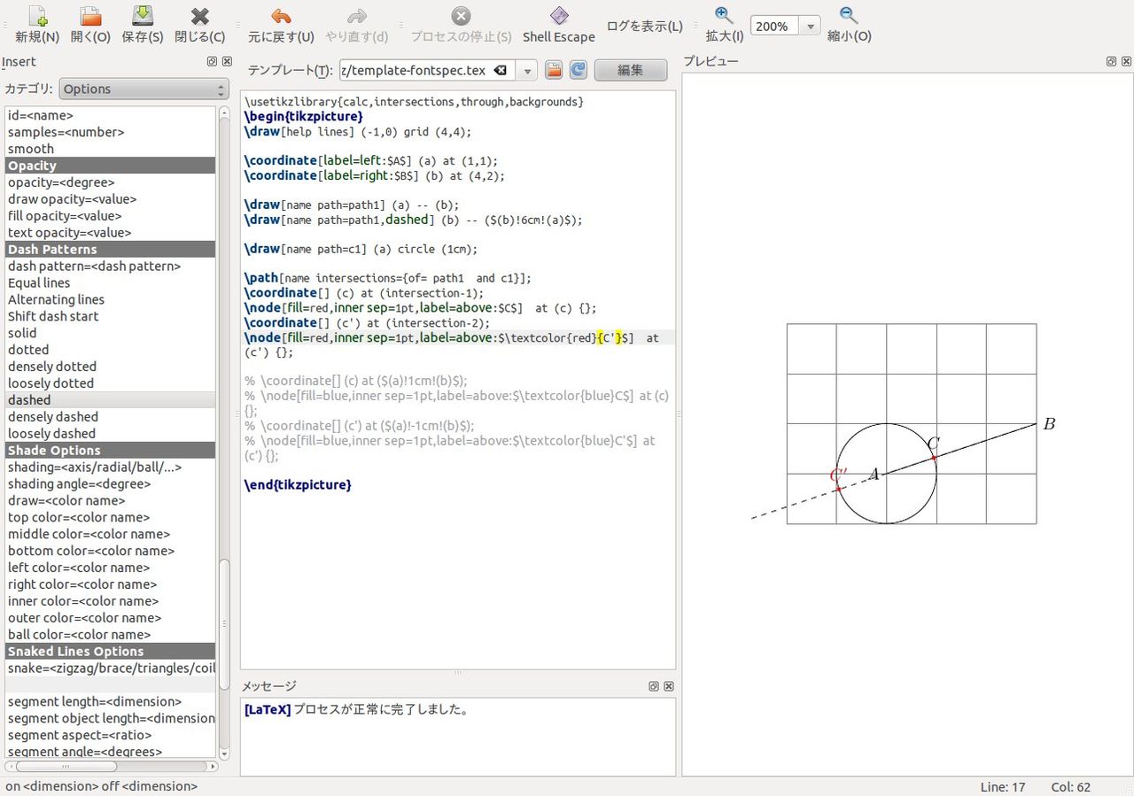Open the template path dropdown arrow
1134x796 pixels.
pos(527,70)
